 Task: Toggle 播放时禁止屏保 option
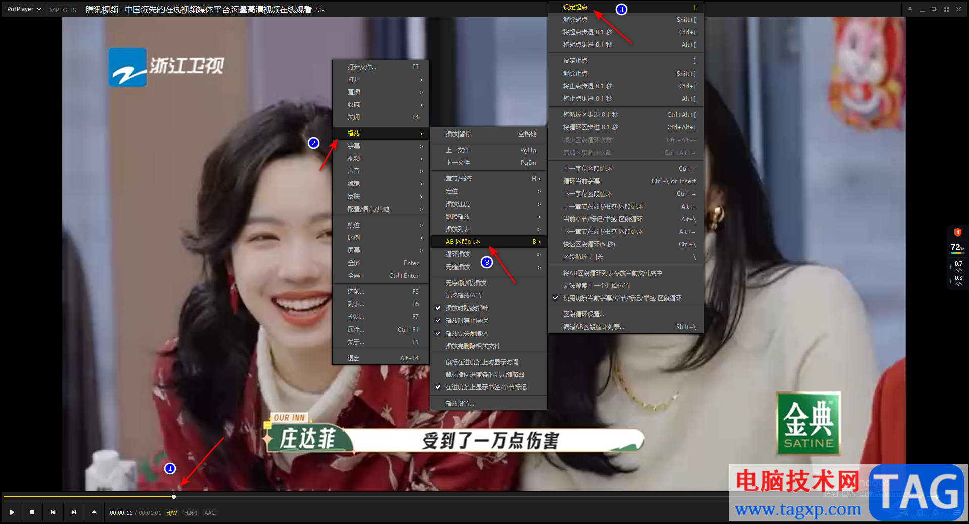click(x=489, y=320)
